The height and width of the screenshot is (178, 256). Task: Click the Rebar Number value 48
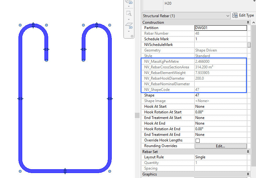(197, 33)
